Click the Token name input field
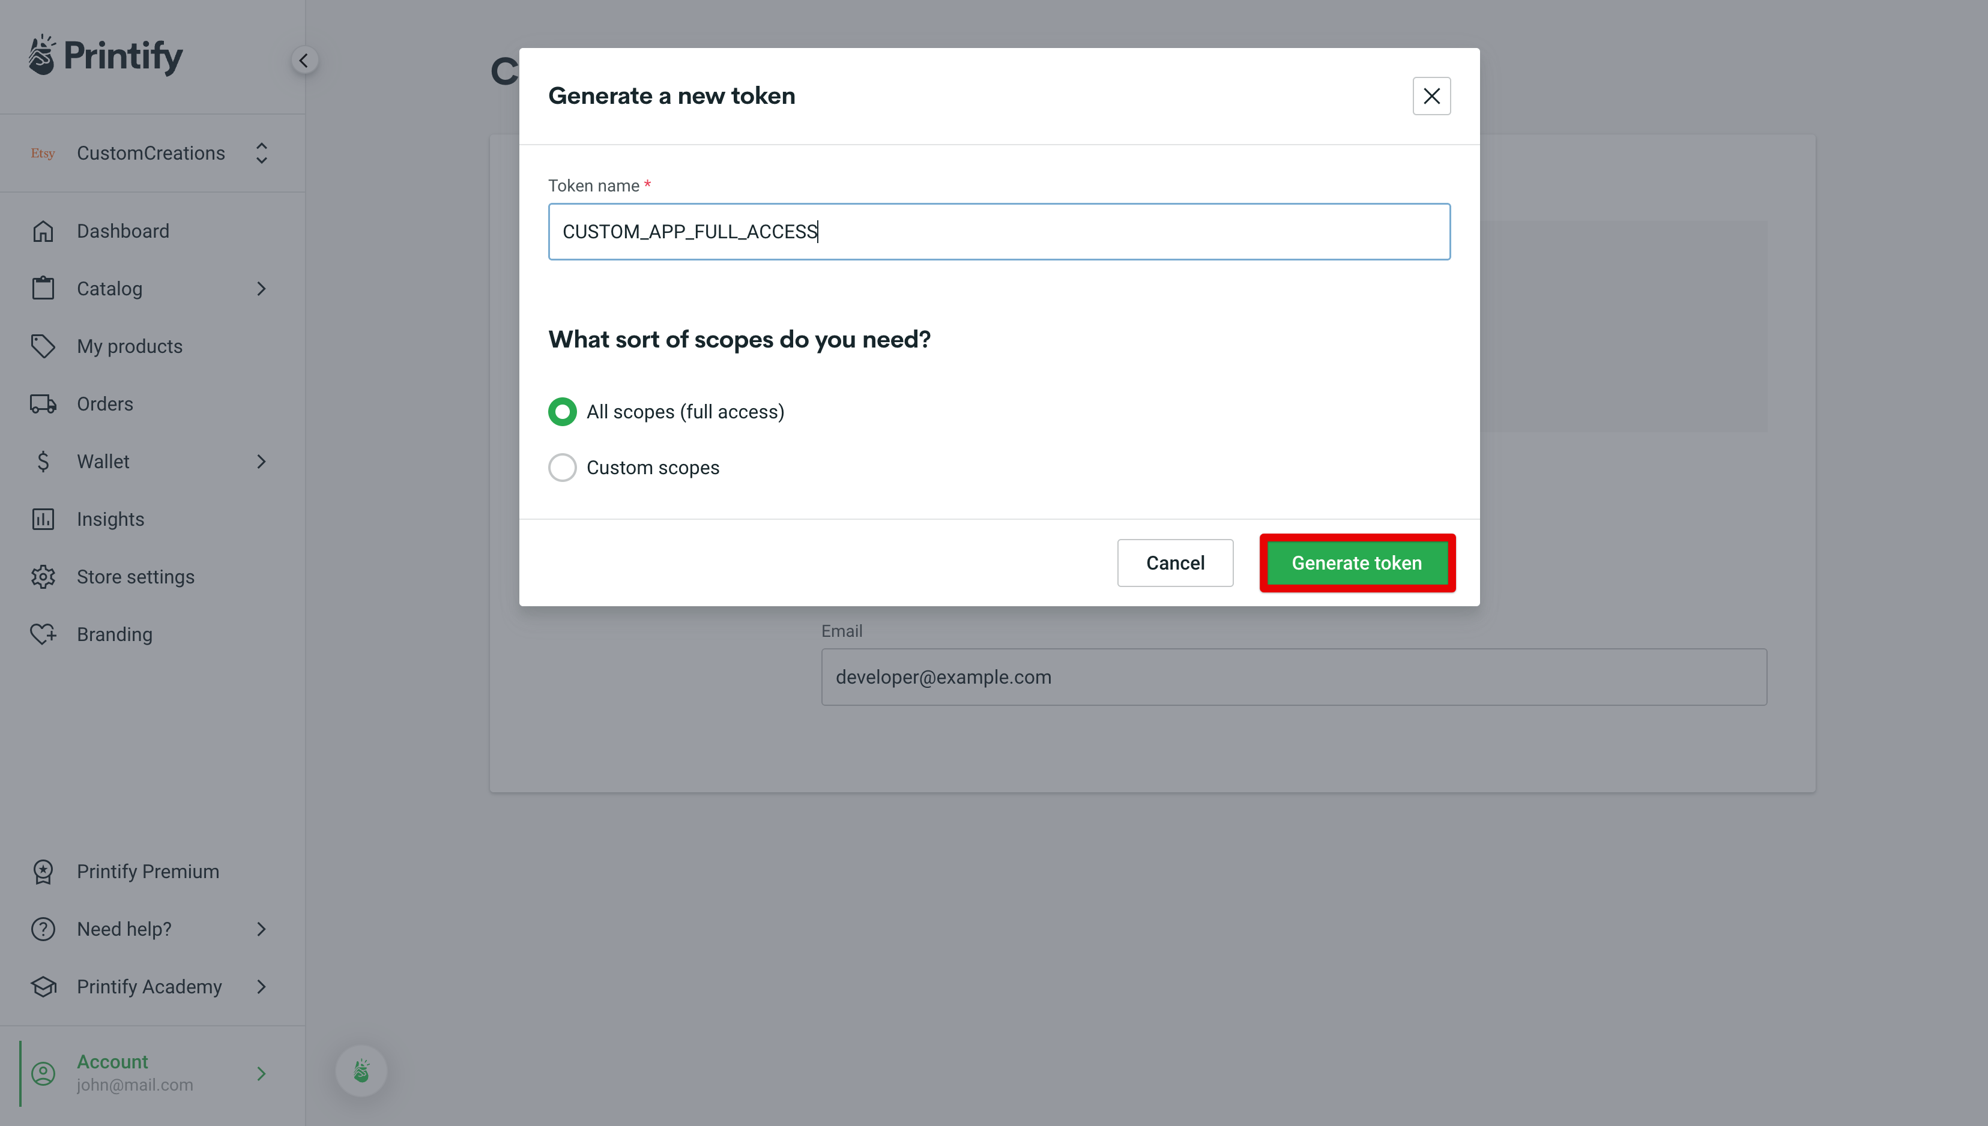This screenshot has height=1126, width=1988. tap(998, 231)
